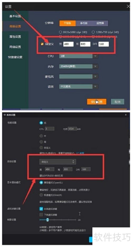Screen dimensions: 132x247
Task: Toggle the 右侧虚拟按键 checkbox
Action: pos(41,209)
